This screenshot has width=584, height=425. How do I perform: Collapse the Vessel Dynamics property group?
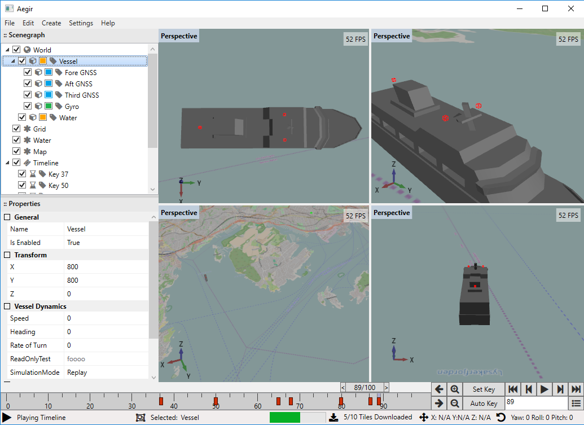[x=7, y=306]
